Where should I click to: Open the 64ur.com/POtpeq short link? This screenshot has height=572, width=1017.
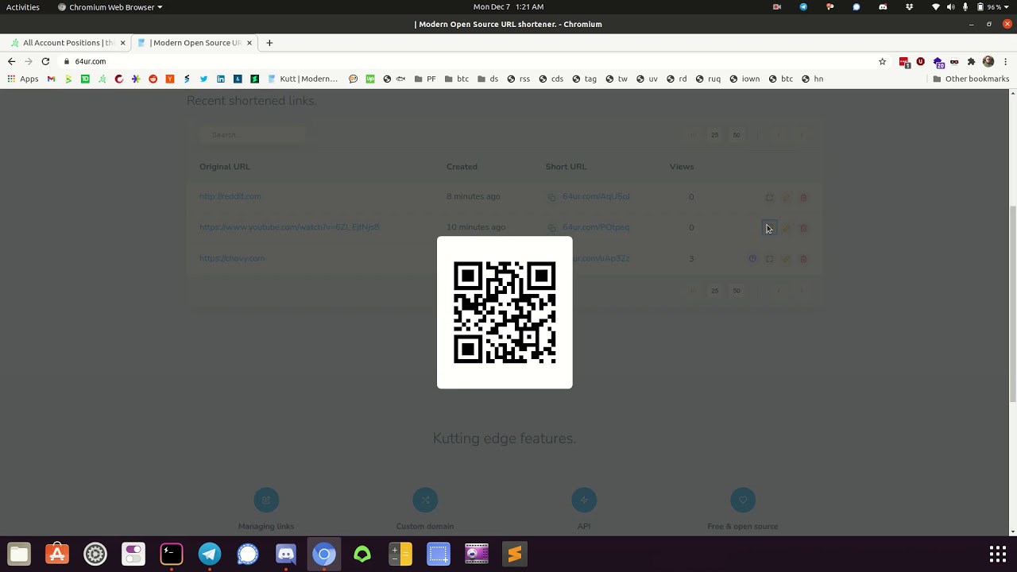(x=596, y=227)
